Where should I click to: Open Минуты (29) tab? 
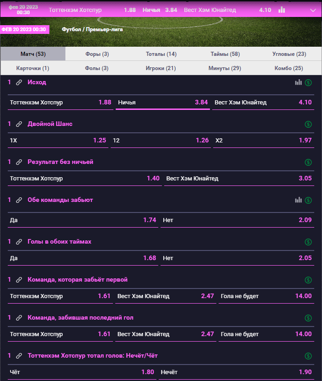coord(225,68)
